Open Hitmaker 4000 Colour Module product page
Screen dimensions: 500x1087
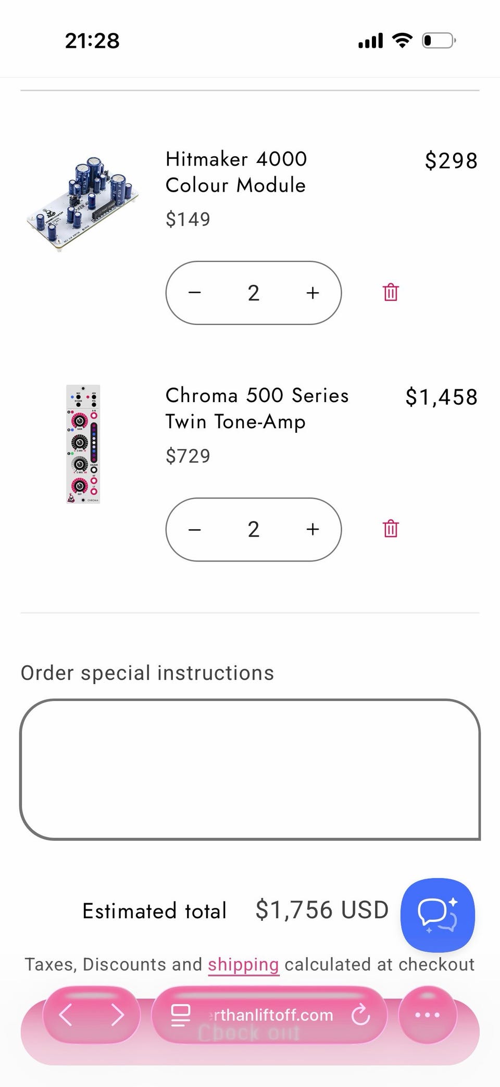(236, 172)
